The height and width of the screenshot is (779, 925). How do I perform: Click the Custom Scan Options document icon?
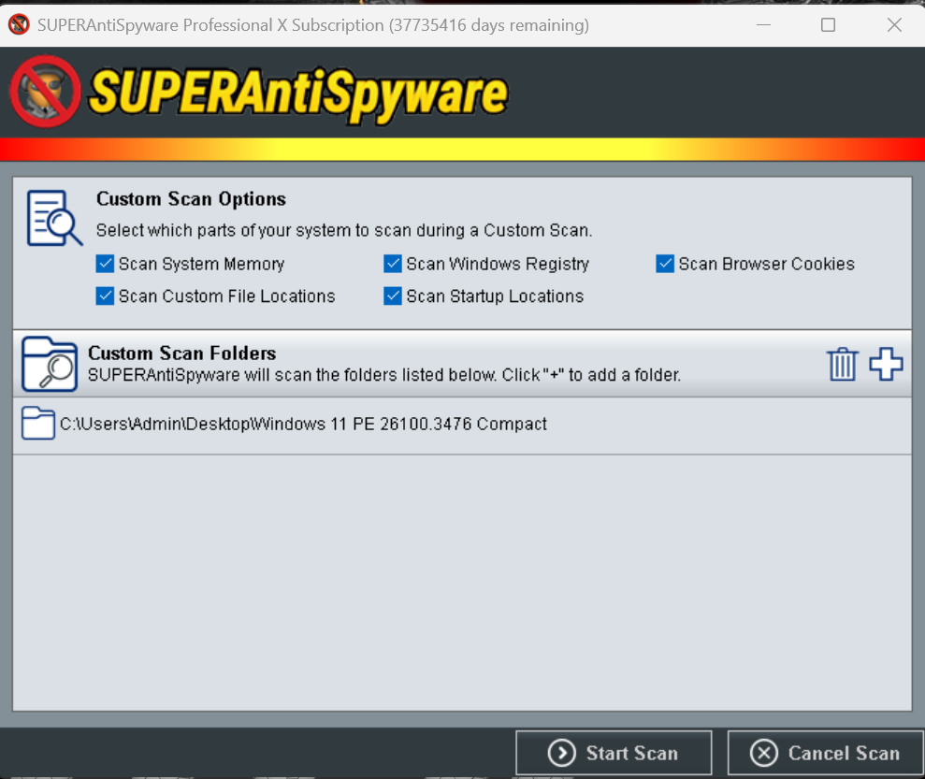54,218
